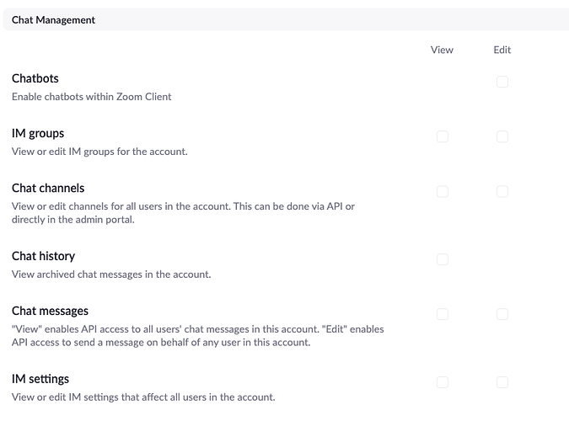Enable View permission for Chat channels
The height and width of the screenshot is (421, 569).
[443, 191]
